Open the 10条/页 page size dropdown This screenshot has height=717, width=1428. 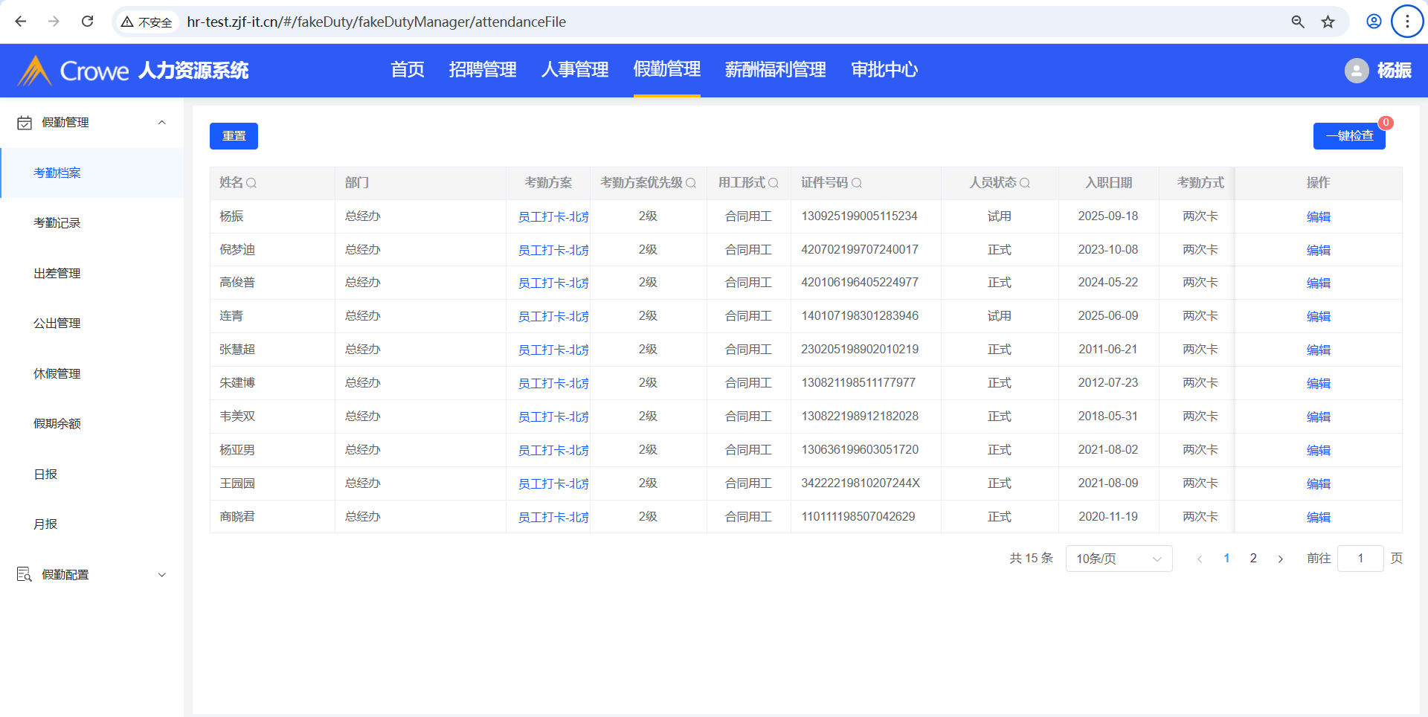pyautogui.click(x=1118, y=559)
